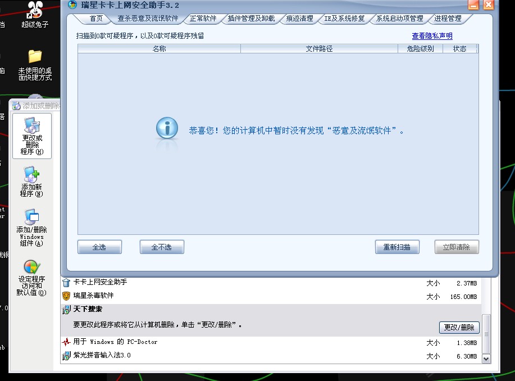Select the 瑞星杀毒软件 program row
The height and width of the screenshot is (381, 515).
pos(271,296)
